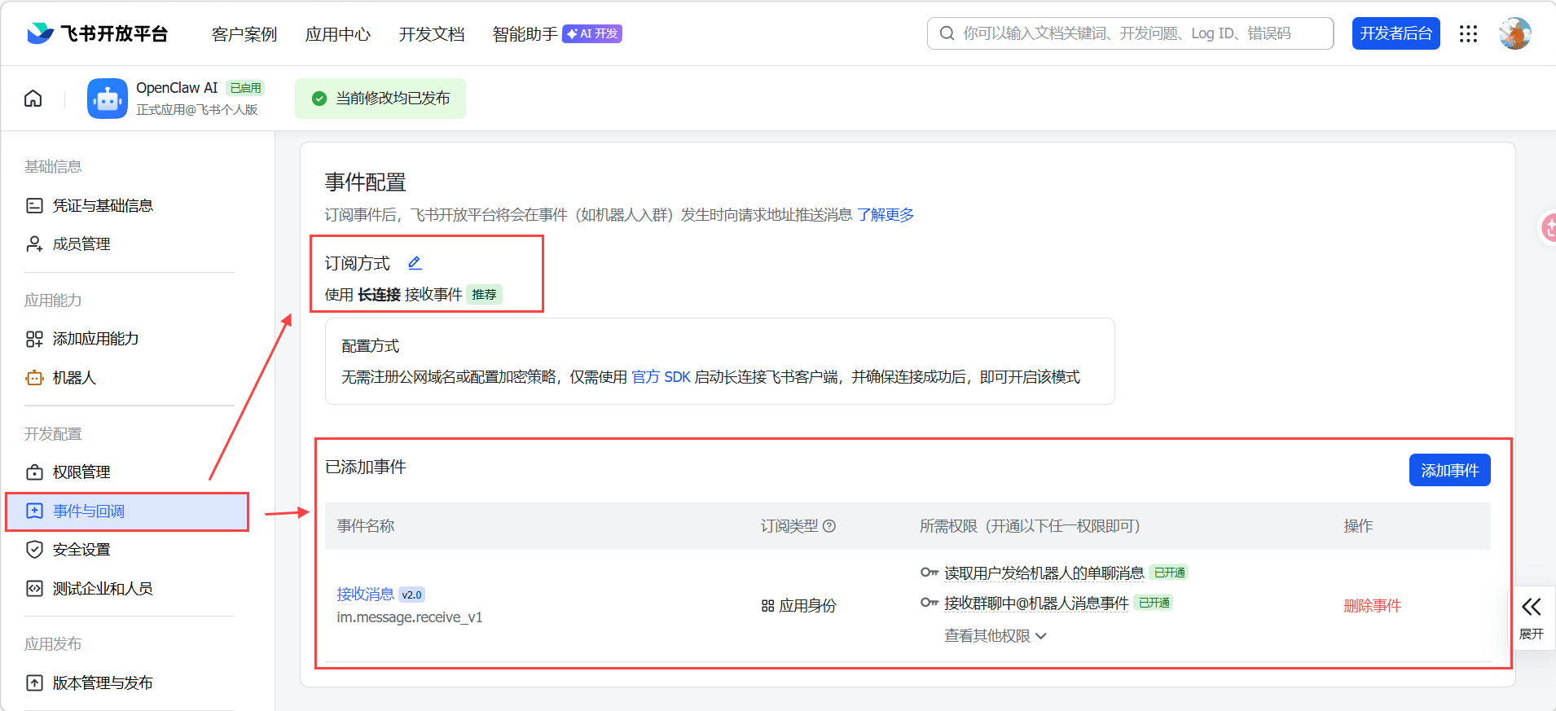Open the 客户案例 menu
1556x711 pixels.
click(x=244, y=34)
